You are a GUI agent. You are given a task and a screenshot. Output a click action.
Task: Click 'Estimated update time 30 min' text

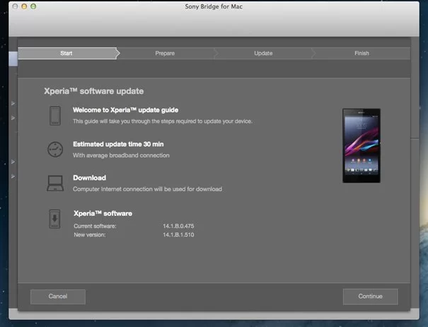click(118, 144)
